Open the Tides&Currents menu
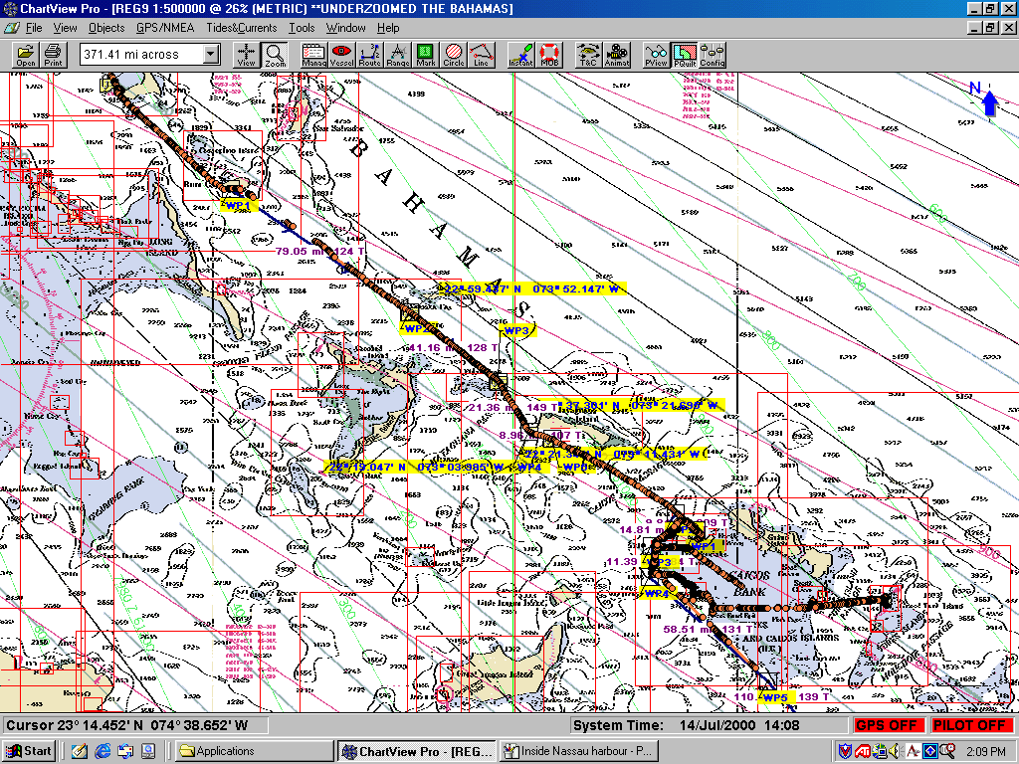The image size is (1019, 764). (242, 28)
